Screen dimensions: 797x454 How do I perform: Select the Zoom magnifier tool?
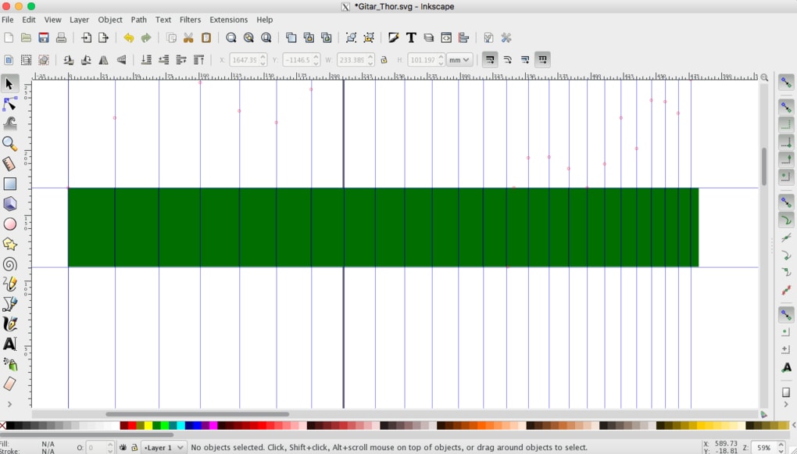click(x=9, y=144)
